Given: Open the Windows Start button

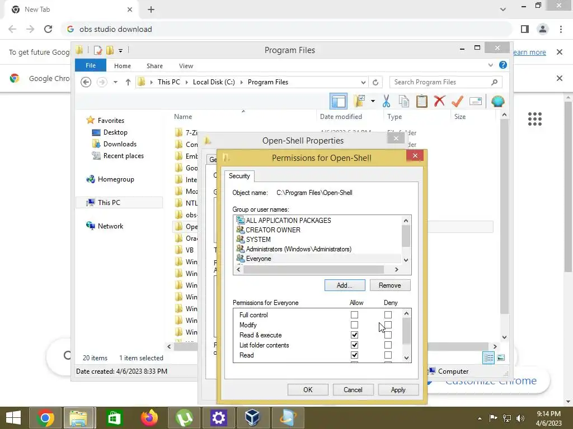Looking at the screenshot, I should [13, 418].
